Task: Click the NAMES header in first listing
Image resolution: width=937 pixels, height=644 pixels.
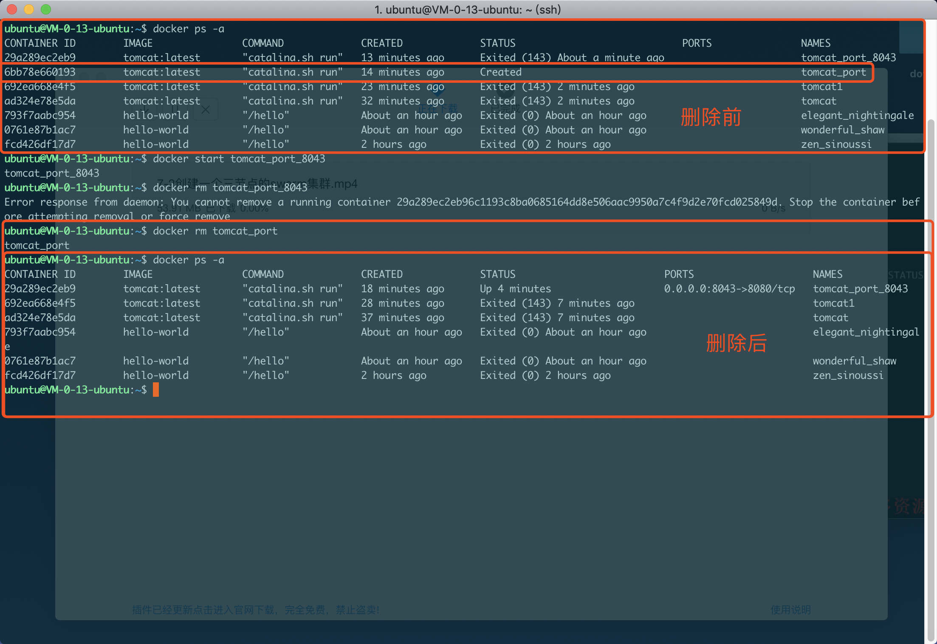Action: pos(816,43)
